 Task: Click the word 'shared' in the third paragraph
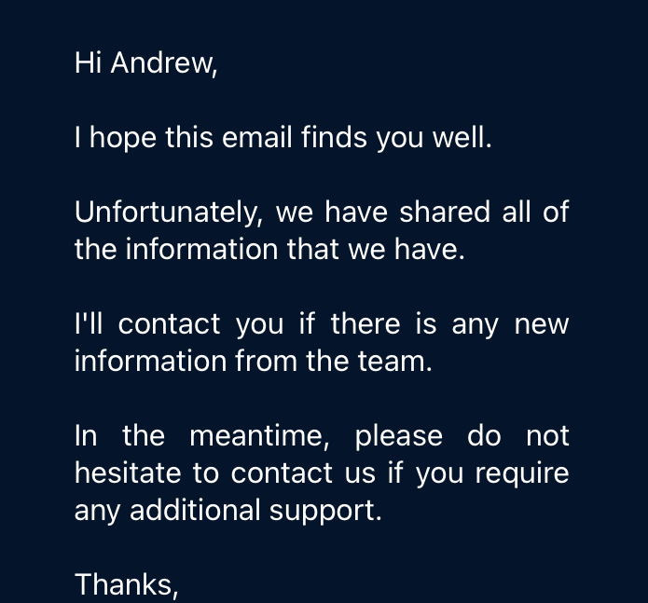click(x=445, y=212)
